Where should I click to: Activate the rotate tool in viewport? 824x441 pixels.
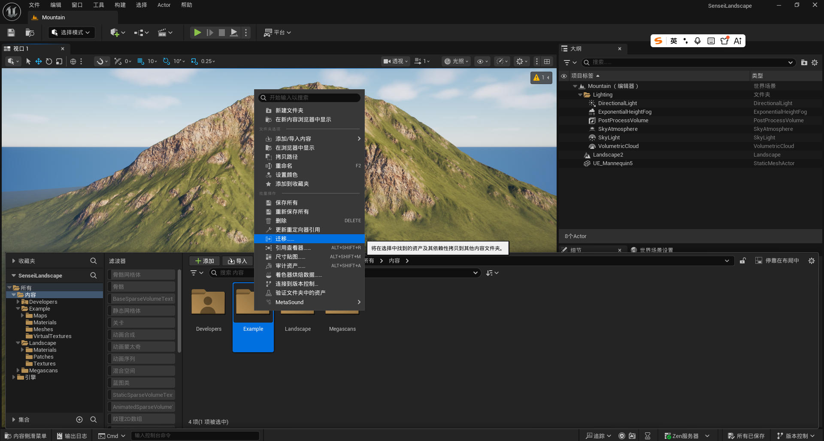click(49, 61)
